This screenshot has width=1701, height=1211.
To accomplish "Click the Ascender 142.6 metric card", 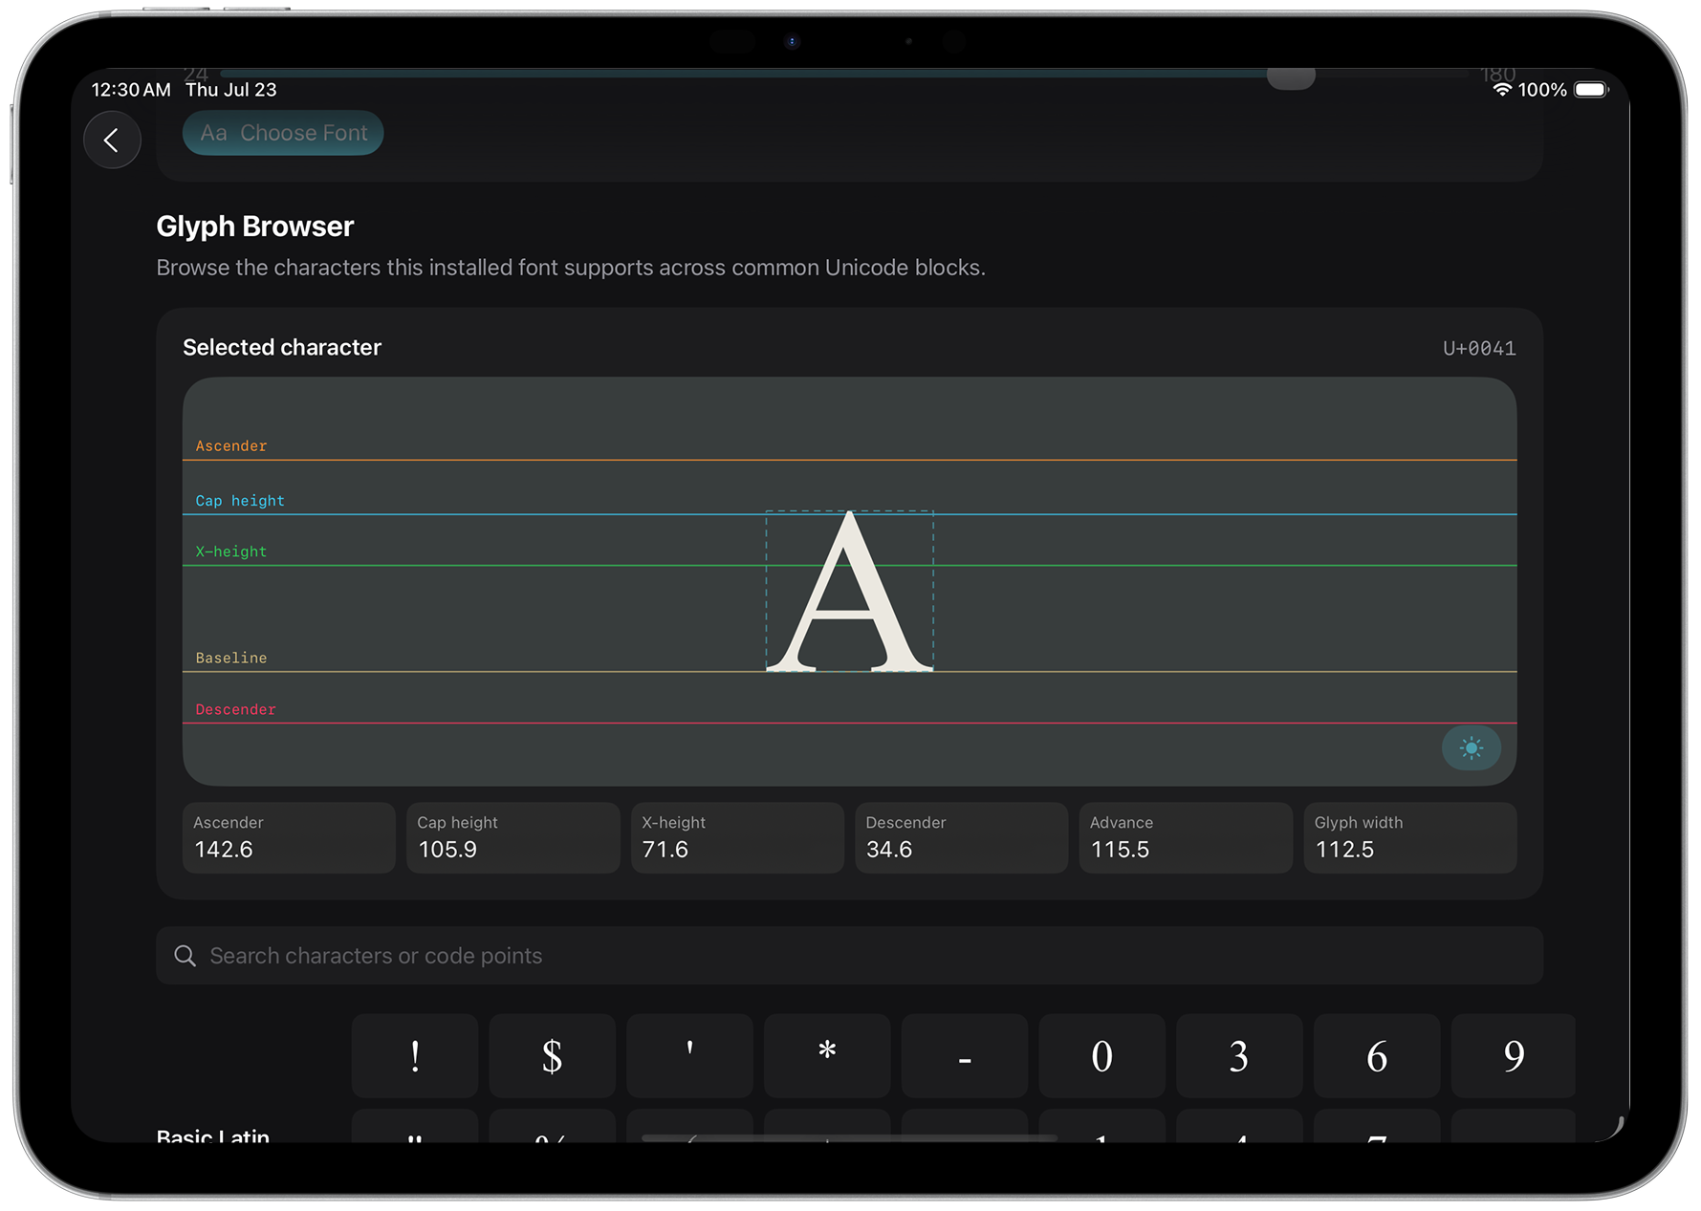I will pos(289,837).
